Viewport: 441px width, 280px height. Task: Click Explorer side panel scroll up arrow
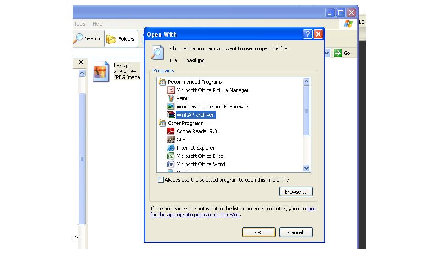click(82, 73)
